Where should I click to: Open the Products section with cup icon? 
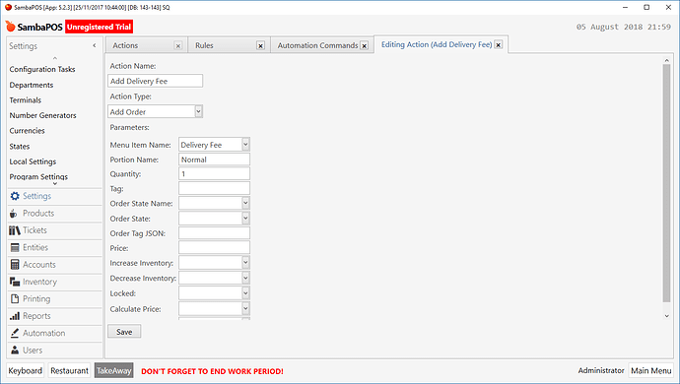(x=14, y=214)
